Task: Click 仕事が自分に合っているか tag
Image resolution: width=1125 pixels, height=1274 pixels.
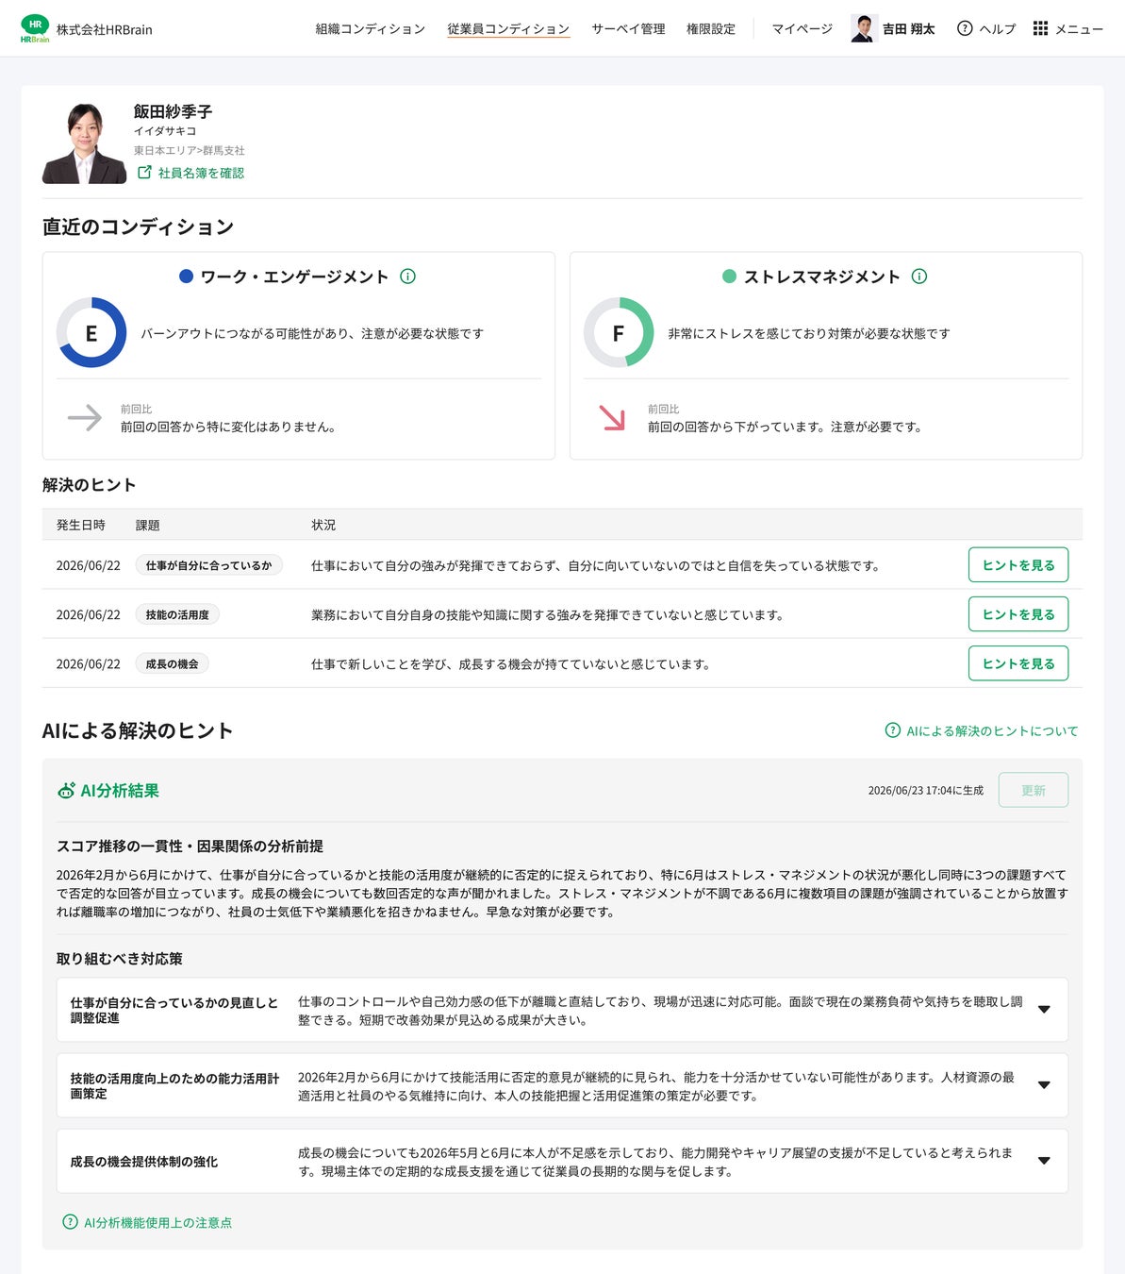Action: click(208, 565)
